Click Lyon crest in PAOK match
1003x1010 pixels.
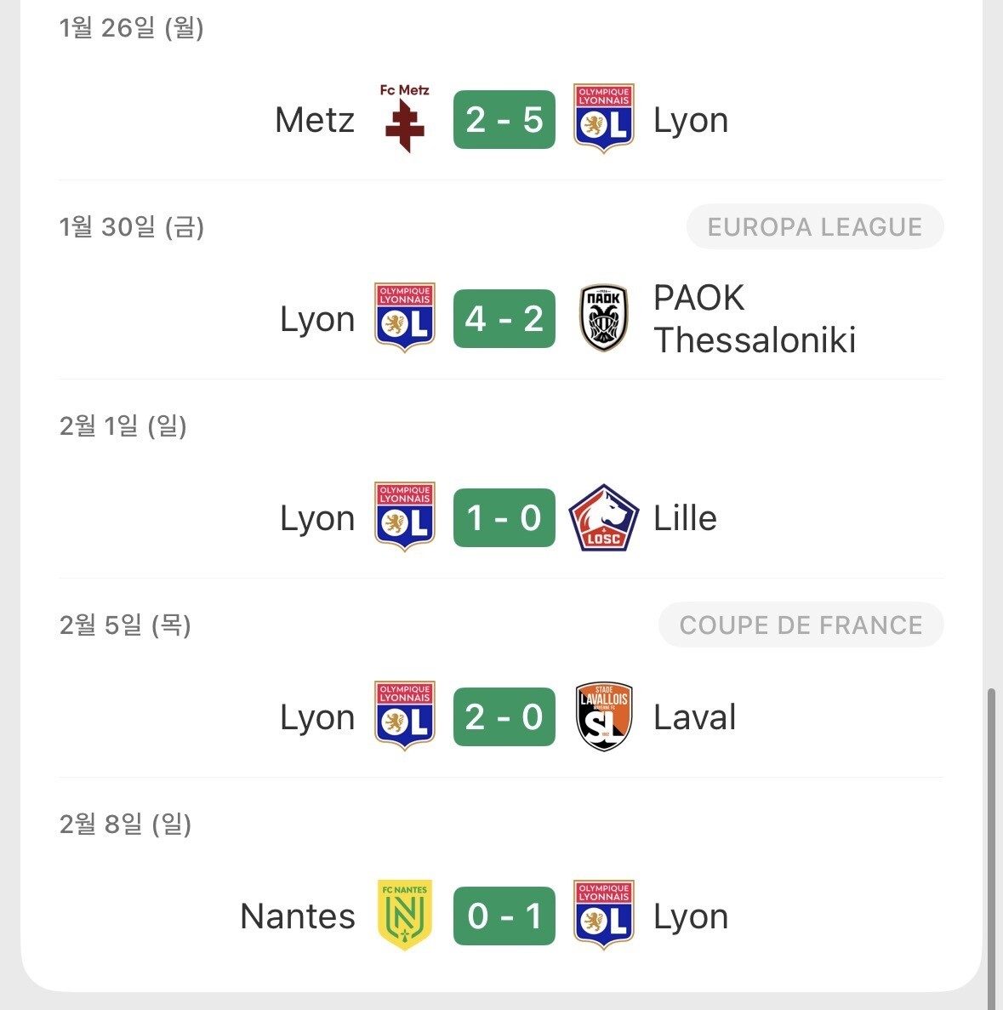point(405,319)
